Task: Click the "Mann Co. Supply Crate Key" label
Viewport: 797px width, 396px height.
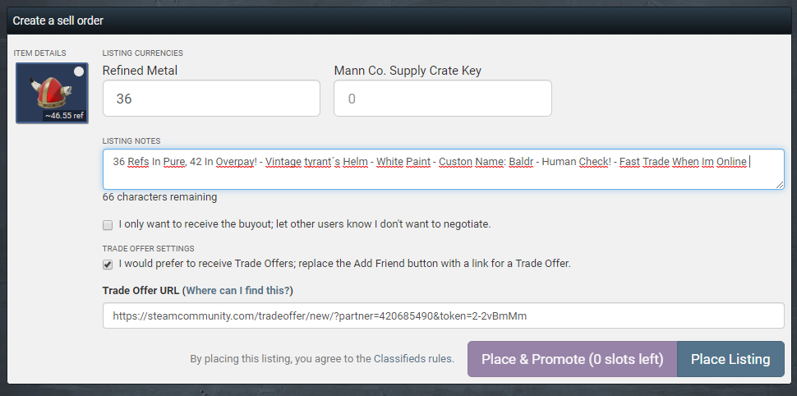Action: coord(408,71)
